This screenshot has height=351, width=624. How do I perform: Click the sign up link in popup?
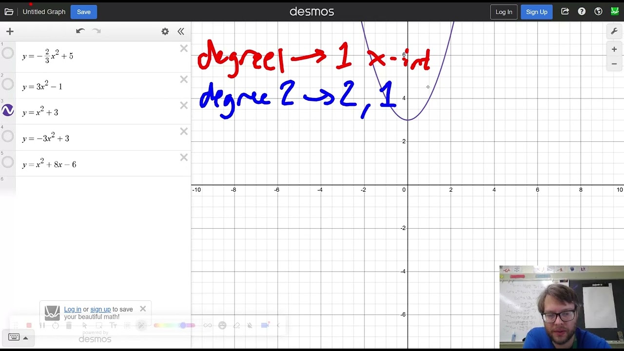coord(100,309)
